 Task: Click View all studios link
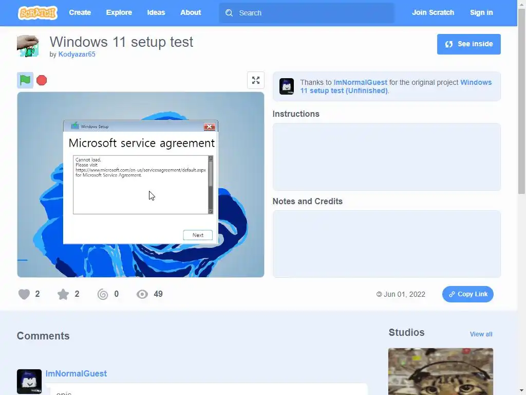pos(481,334)
